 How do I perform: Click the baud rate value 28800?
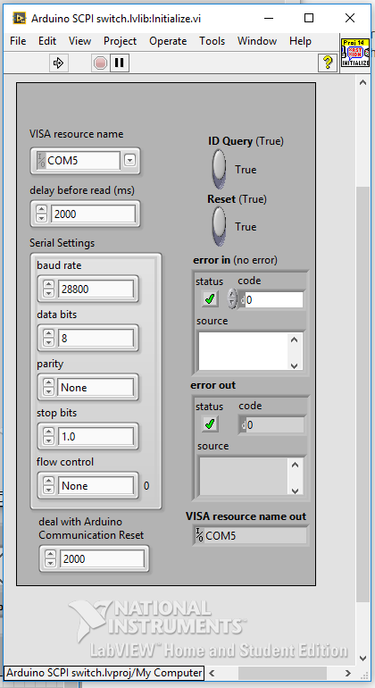tap(96, 289)
